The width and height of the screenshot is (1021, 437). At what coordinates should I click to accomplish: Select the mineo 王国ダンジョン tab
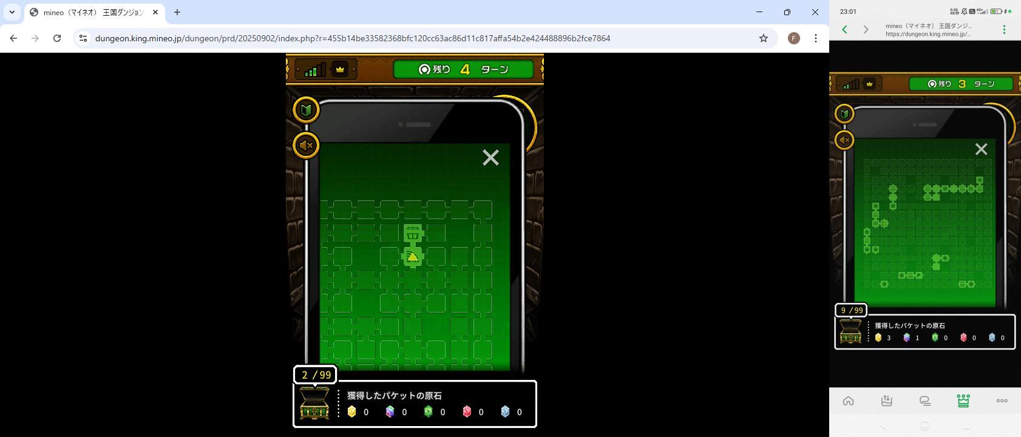tap(93, 12)
